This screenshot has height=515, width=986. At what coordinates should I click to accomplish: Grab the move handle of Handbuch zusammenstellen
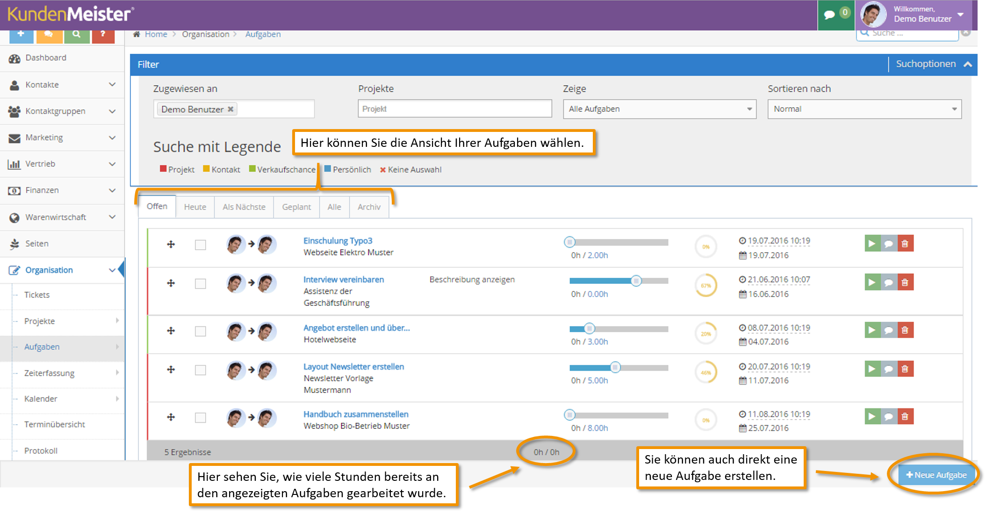pos(171,417)
